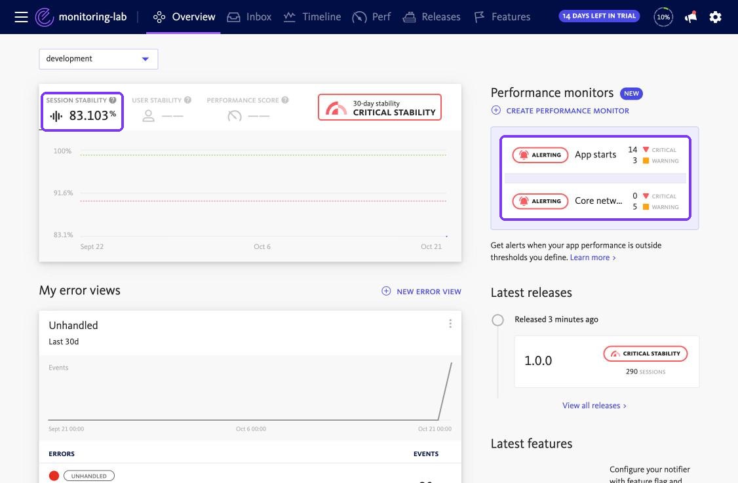The image size is (738, 483).
Task: Open the monitoring-lab project name
Action: 92,17
